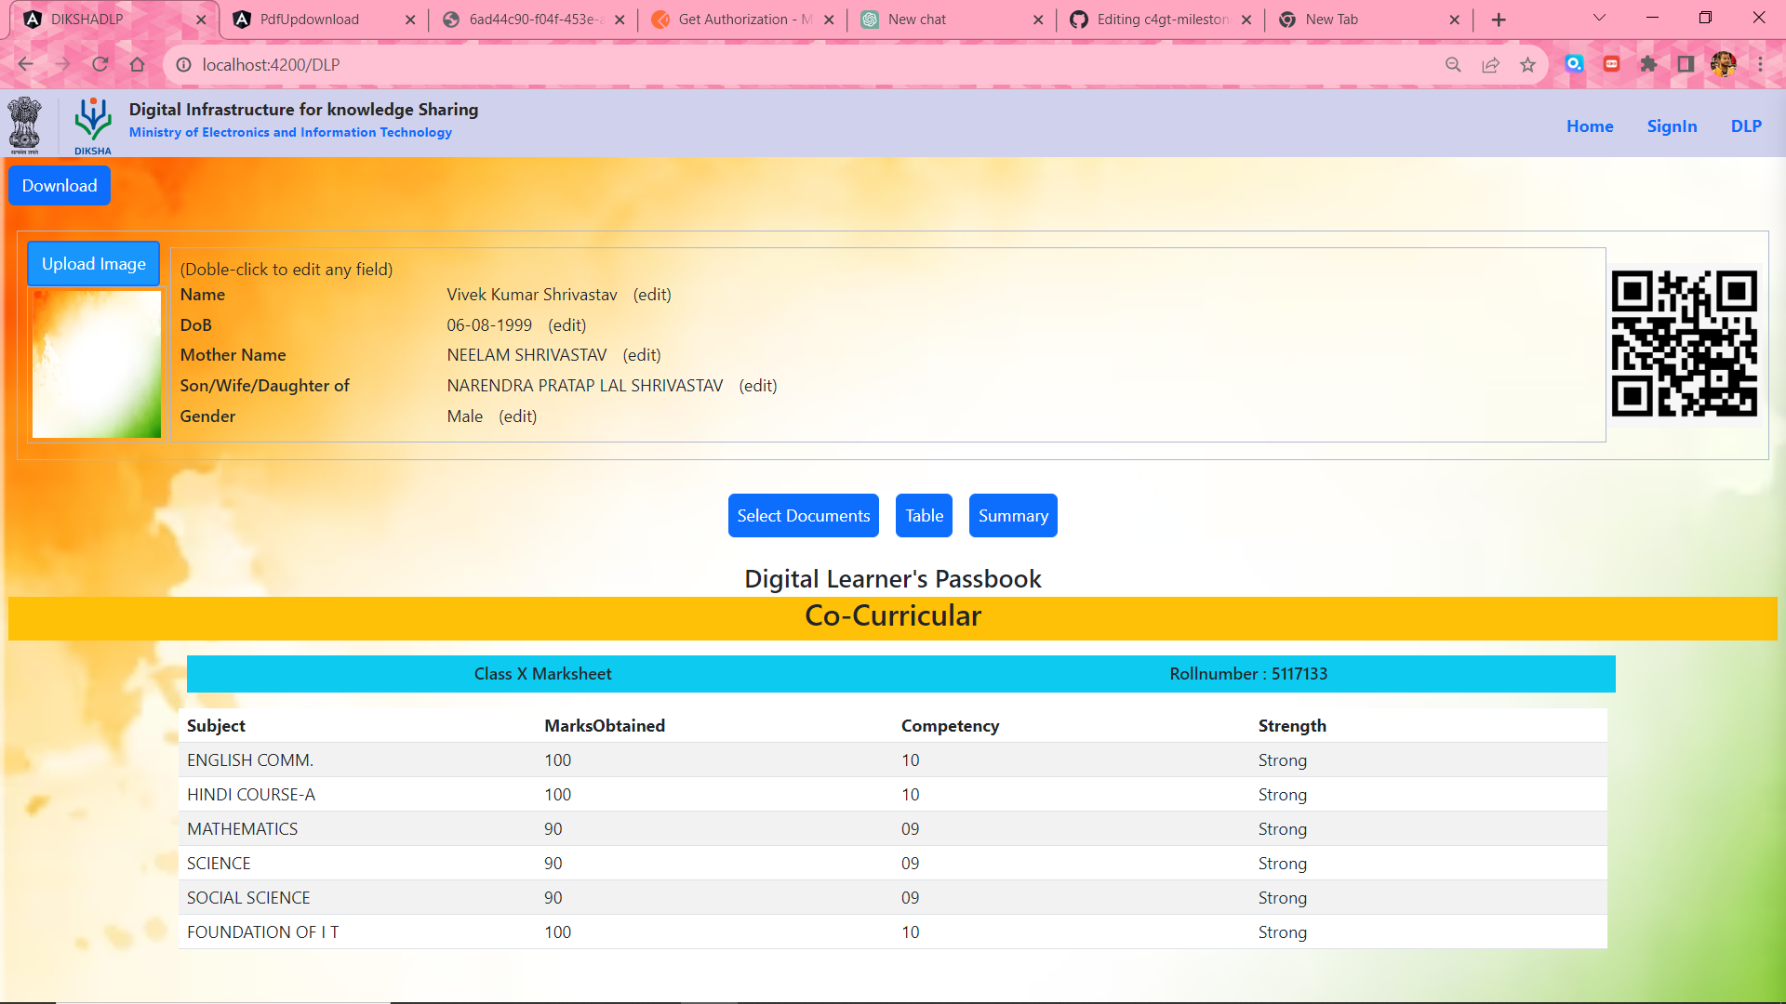
Task: Click the Upload Image button
Action: [94, 264]
